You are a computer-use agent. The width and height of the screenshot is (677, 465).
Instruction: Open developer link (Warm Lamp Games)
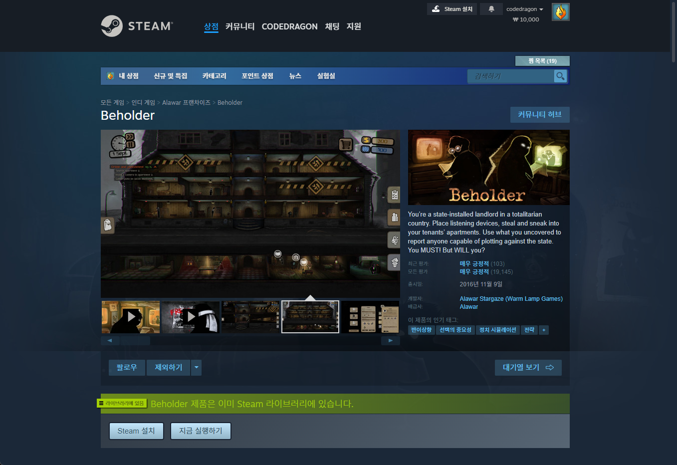click(x=534, y=299)
